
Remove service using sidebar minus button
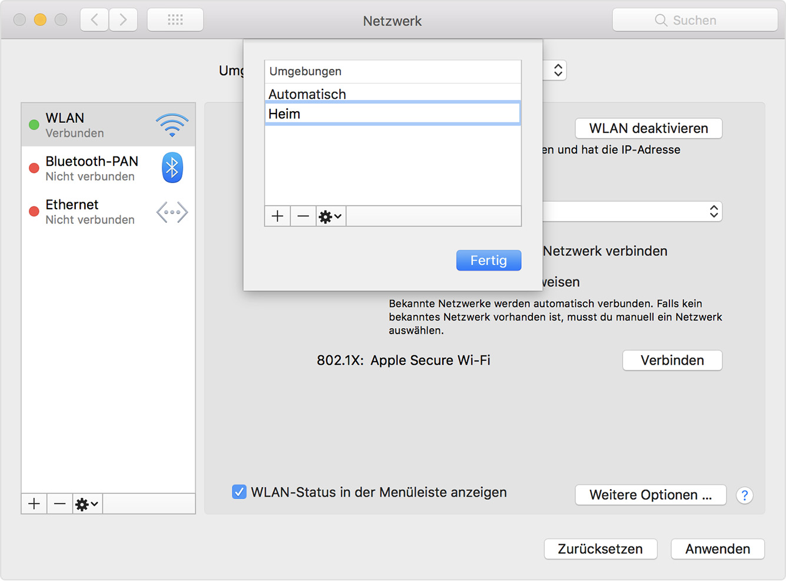[59, 504]
